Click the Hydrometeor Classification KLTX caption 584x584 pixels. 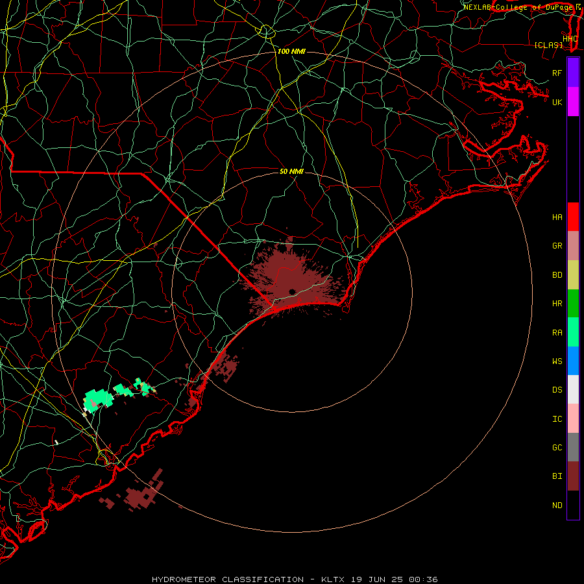click(295, 579)
